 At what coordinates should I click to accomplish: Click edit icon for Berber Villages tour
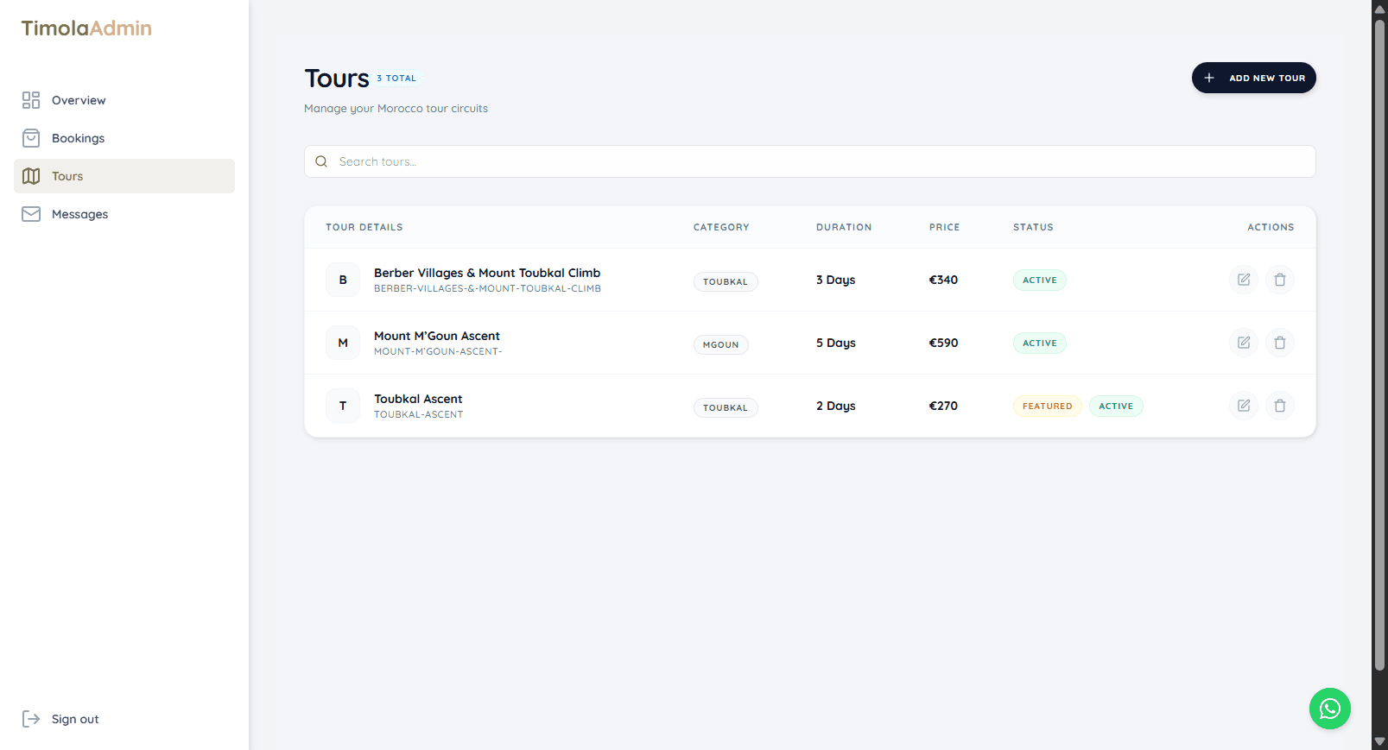1243,280
